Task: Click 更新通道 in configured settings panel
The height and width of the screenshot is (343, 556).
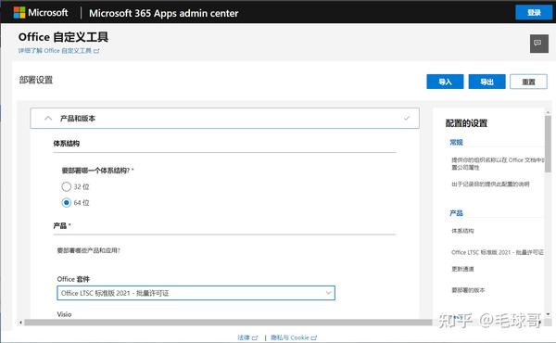Action: pyautogui.click(x=462, y=269)
